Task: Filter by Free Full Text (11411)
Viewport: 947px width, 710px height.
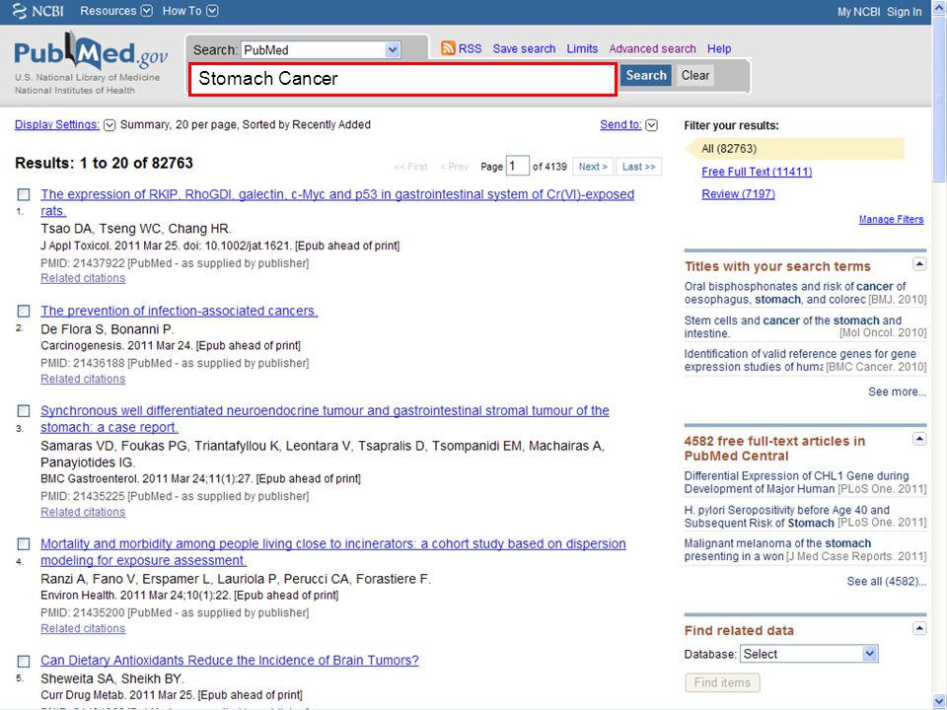Action: tap(757, 172)
